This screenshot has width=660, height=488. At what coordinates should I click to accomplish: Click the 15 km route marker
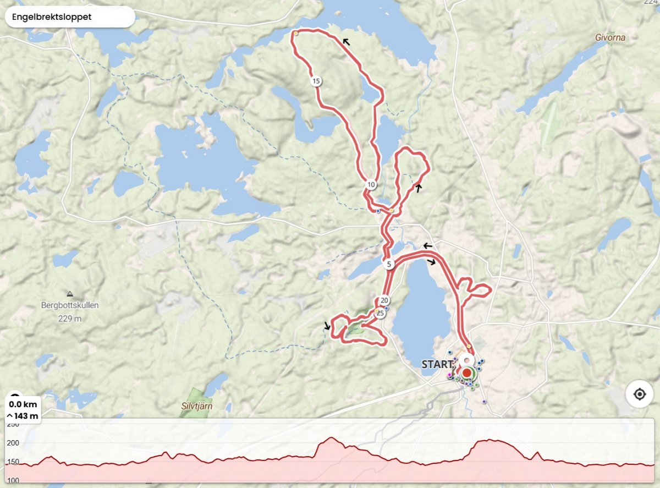(x=316, y=81)
